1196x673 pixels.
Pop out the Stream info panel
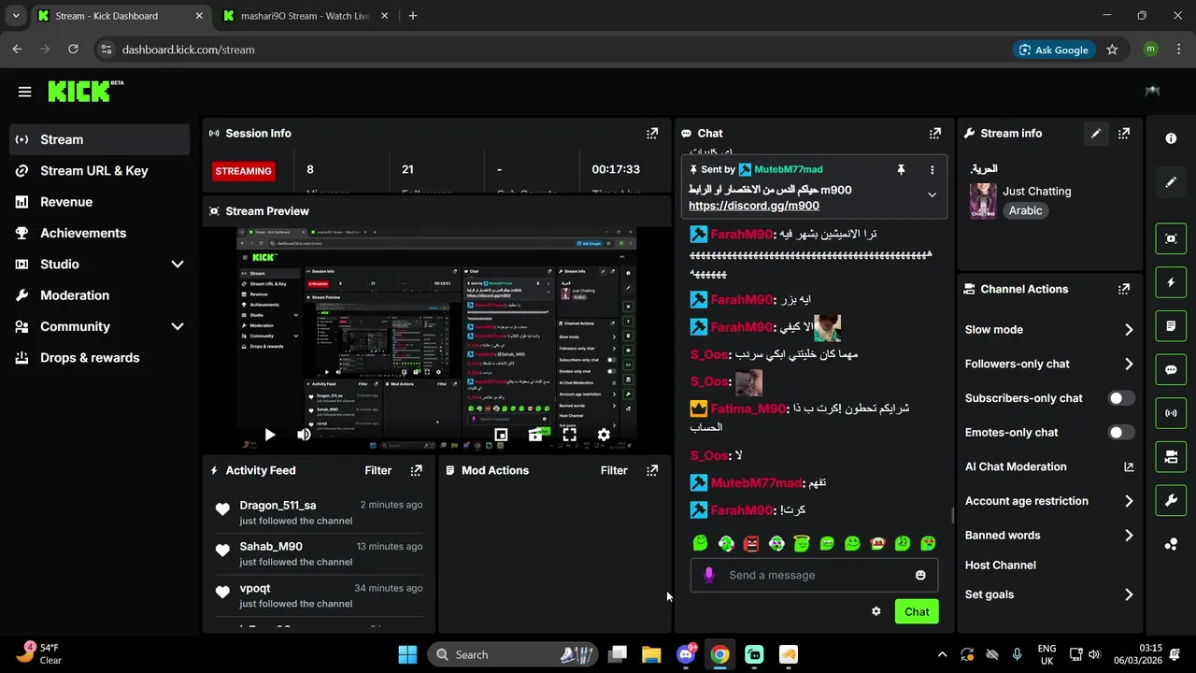coord(1124,134)
